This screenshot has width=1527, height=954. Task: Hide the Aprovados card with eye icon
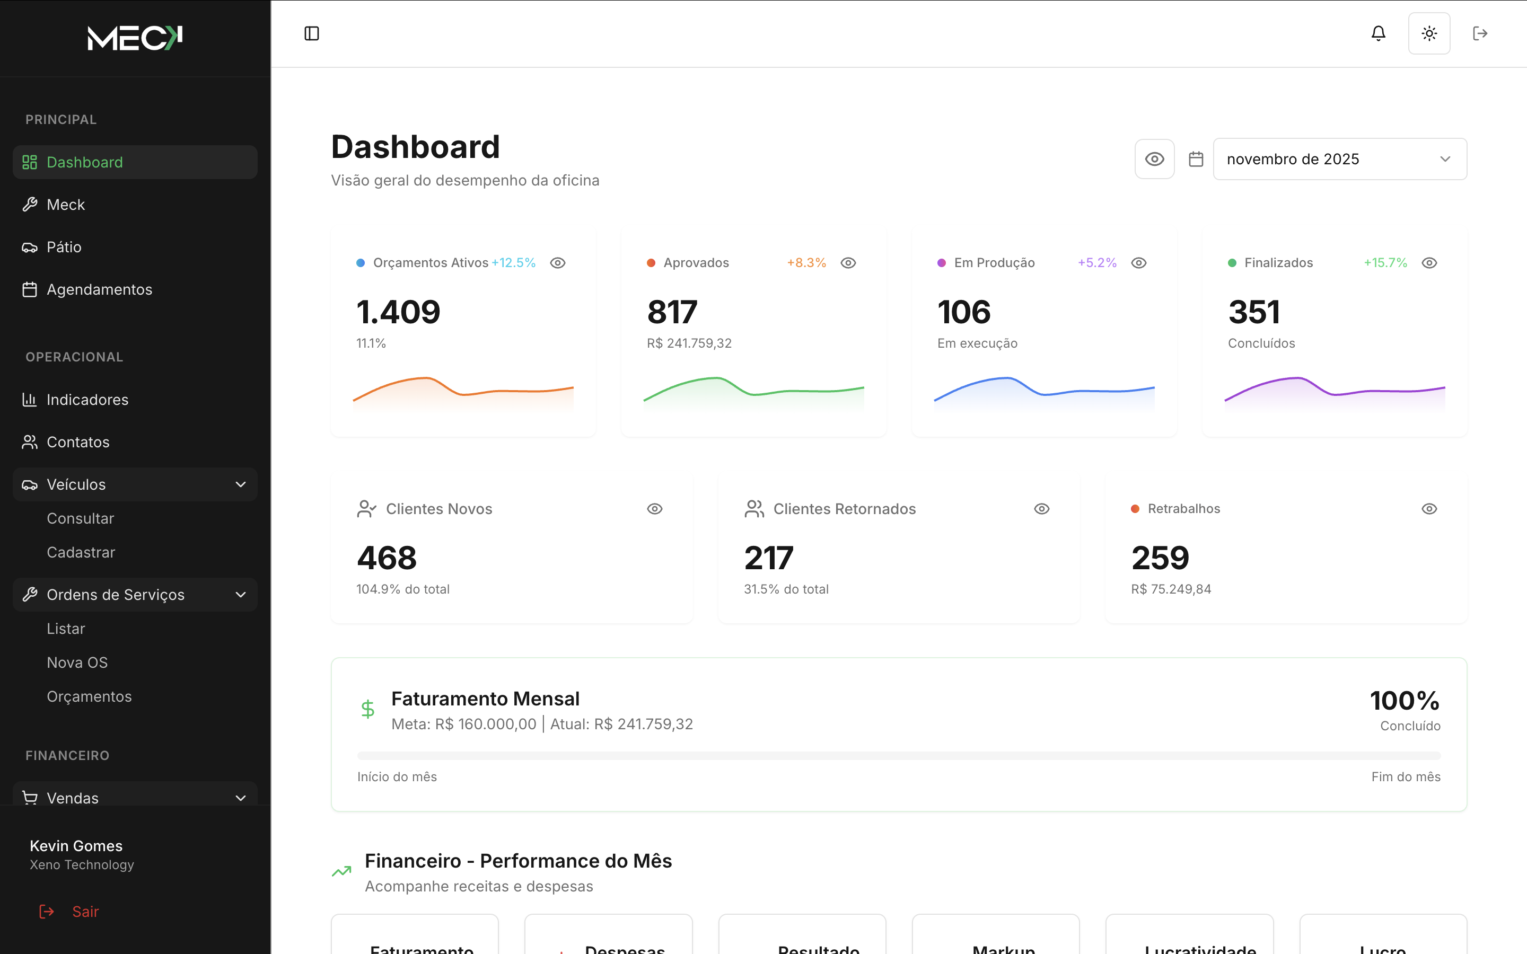[x=849, y=262]
